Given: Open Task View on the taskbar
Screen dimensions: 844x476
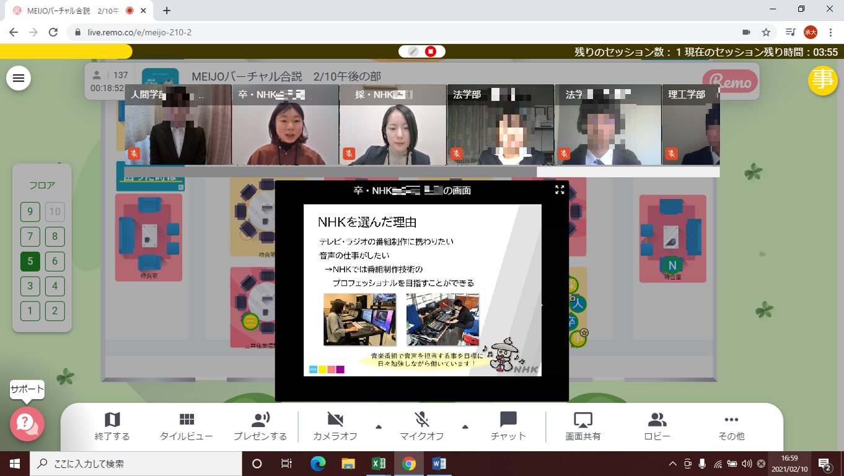Looking at the screenshot, I should click(x=286, y=464).
